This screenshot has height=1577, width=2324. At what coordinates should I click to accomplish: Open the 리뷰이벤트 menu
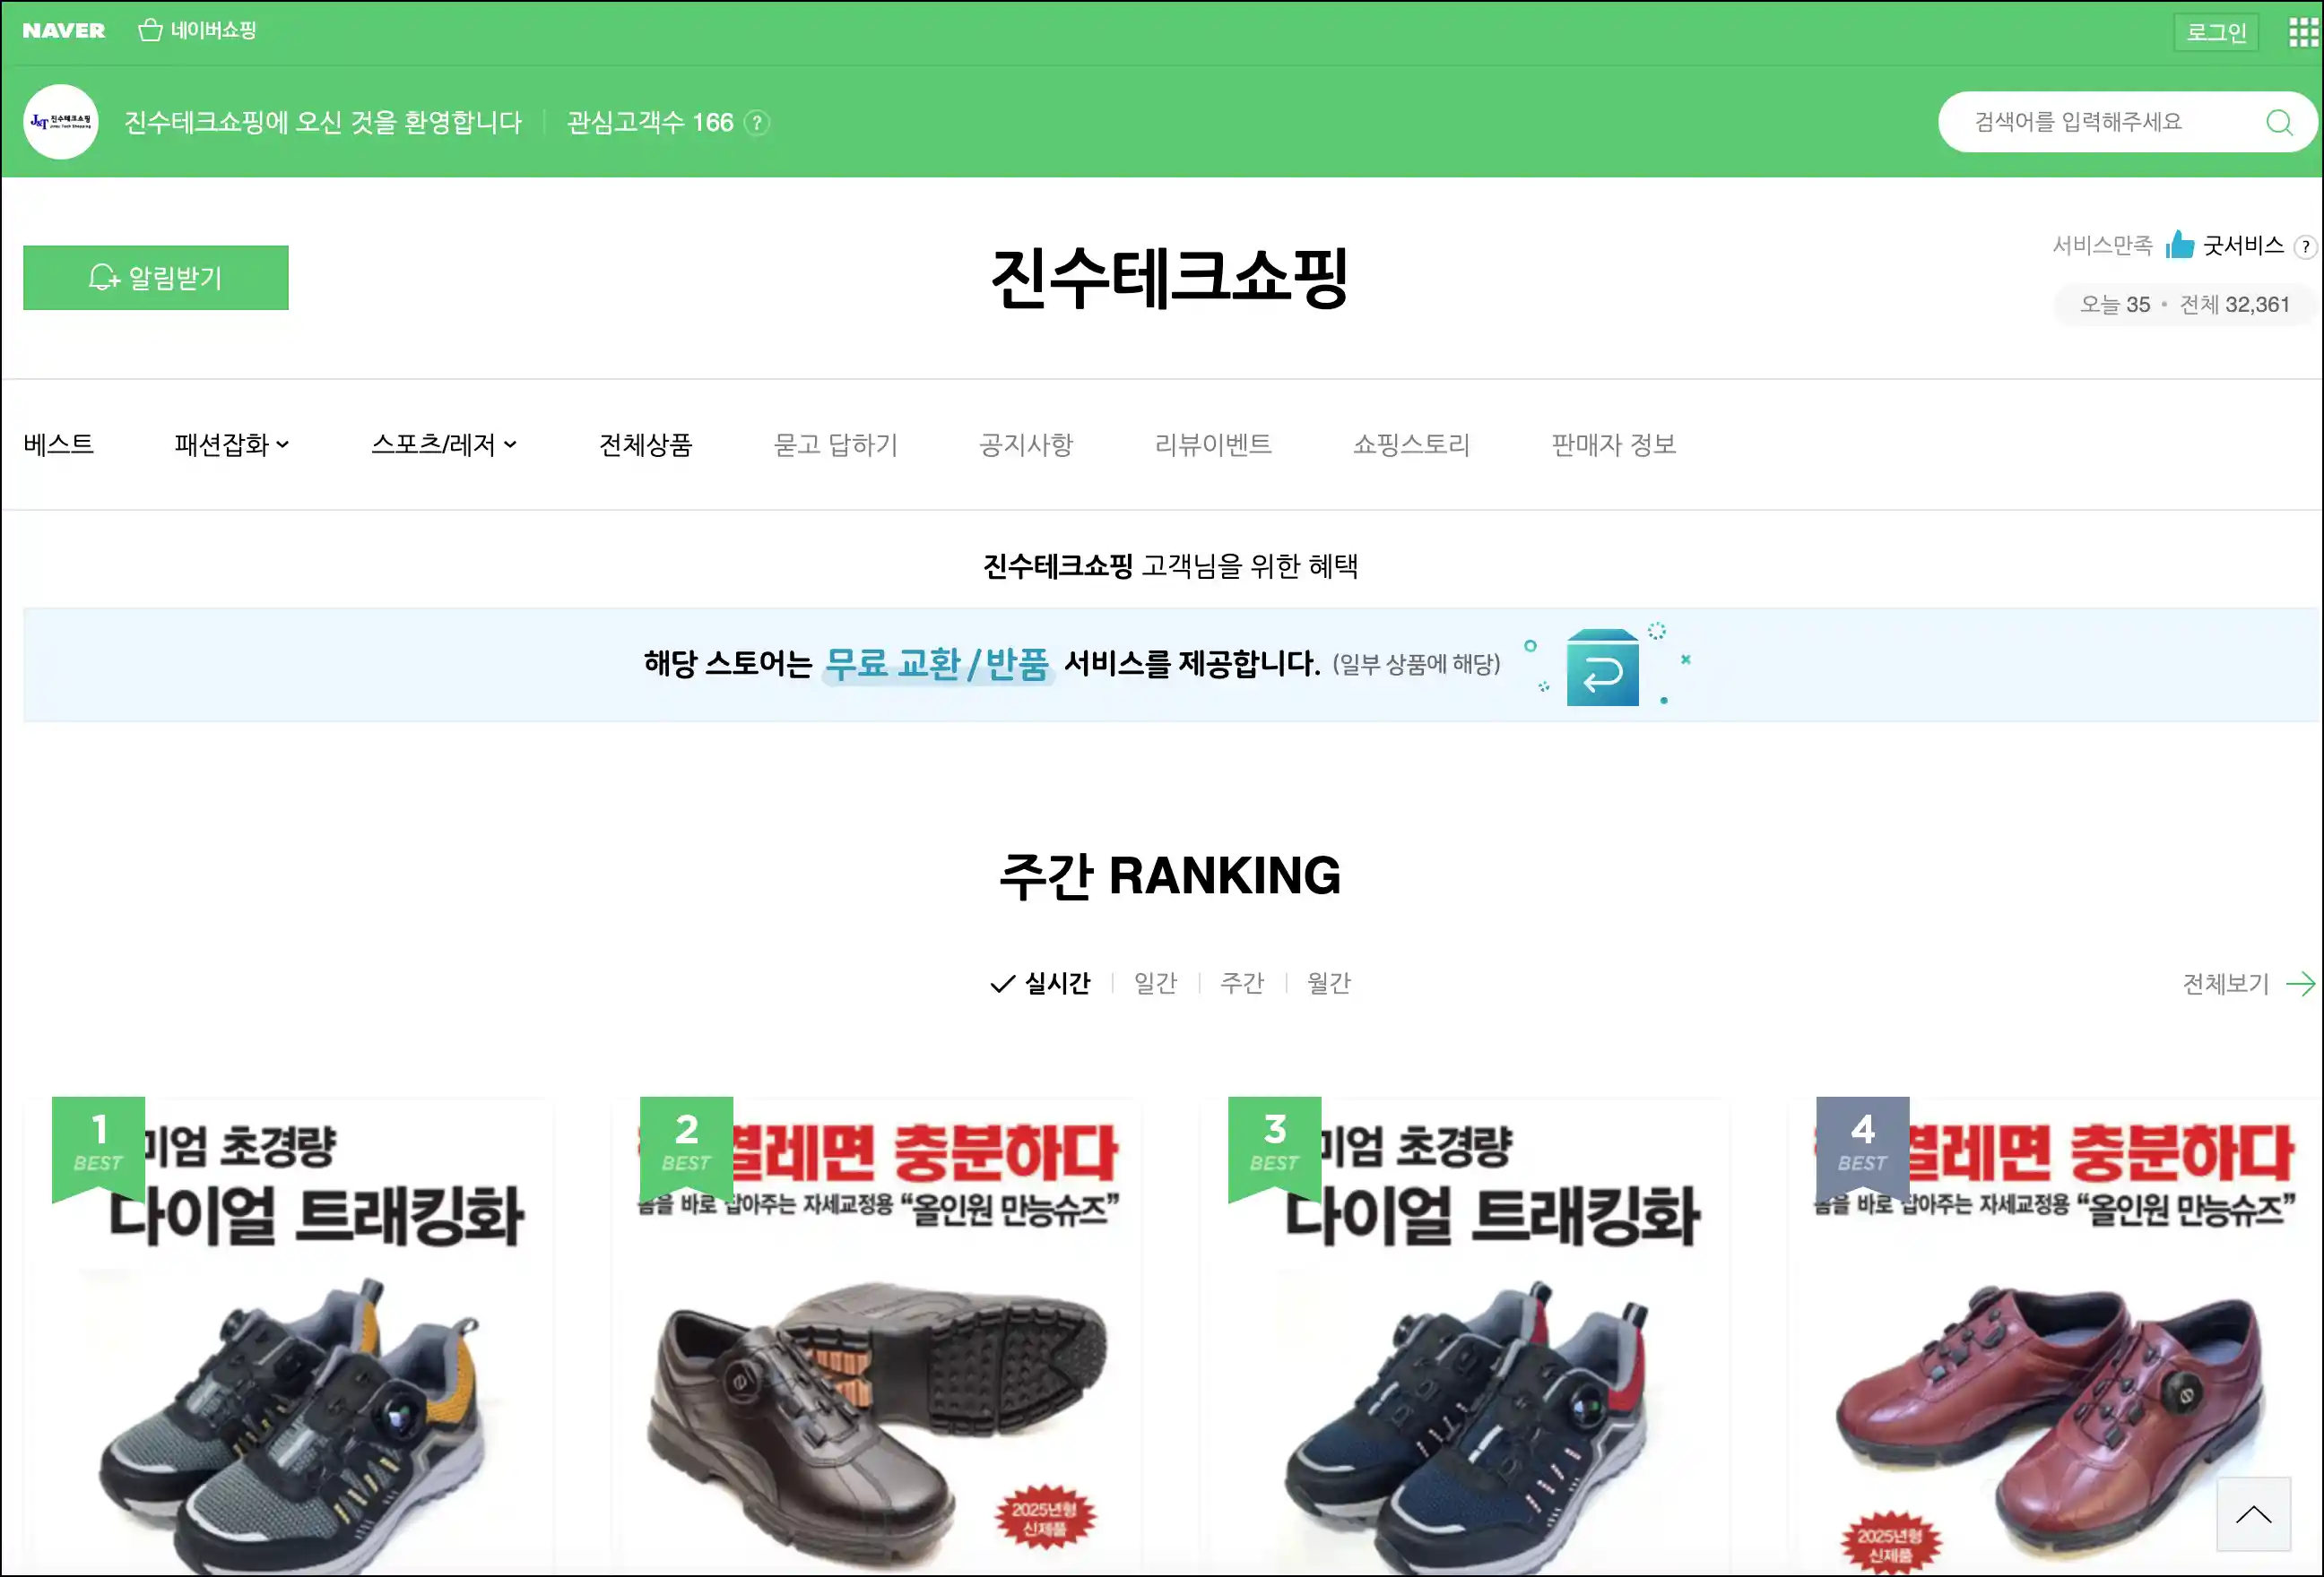(x=1213, y=444)
